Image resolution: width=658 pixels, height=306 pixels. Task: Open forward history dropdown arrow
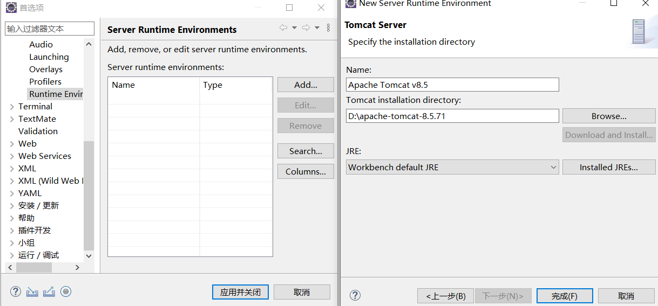coord(317,27)
